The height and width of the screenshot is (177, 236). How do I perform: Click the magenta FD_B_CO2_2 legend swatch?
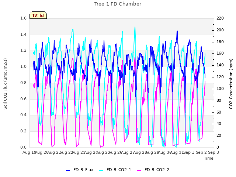(x=139, y=170)
